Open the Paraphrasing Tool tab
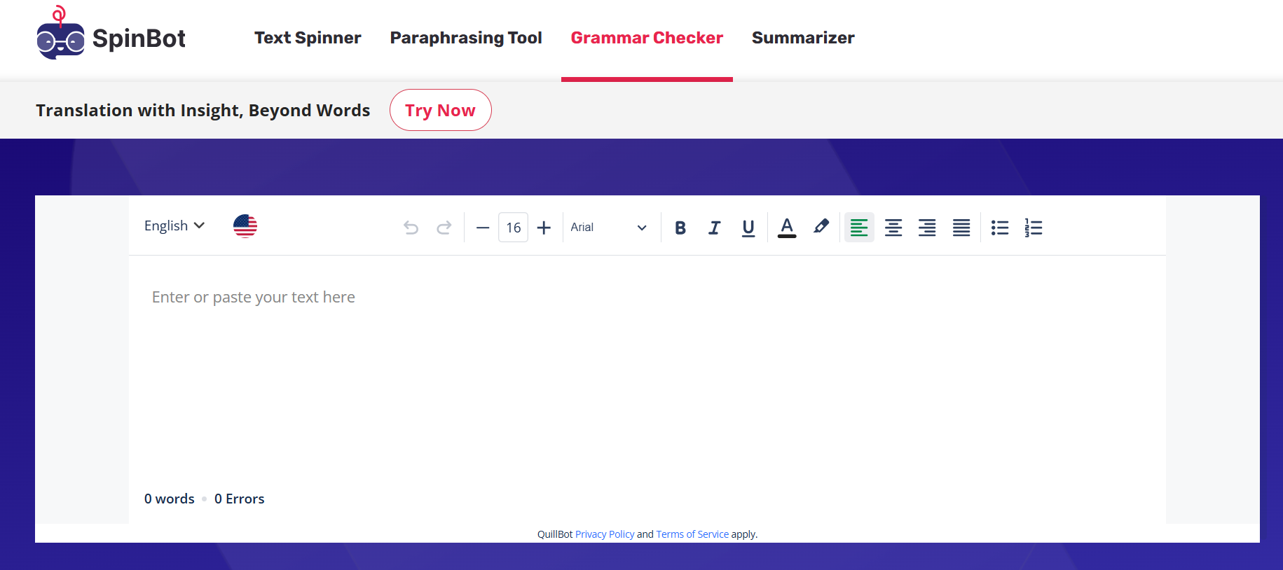This screenshot has width=1283, height=570. tap(466, 38)
